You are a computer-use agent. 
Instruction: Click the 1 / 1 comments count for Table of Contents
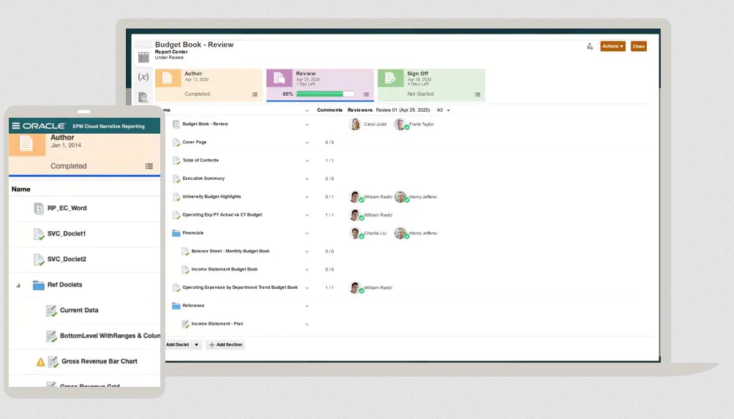pos(329,161)
